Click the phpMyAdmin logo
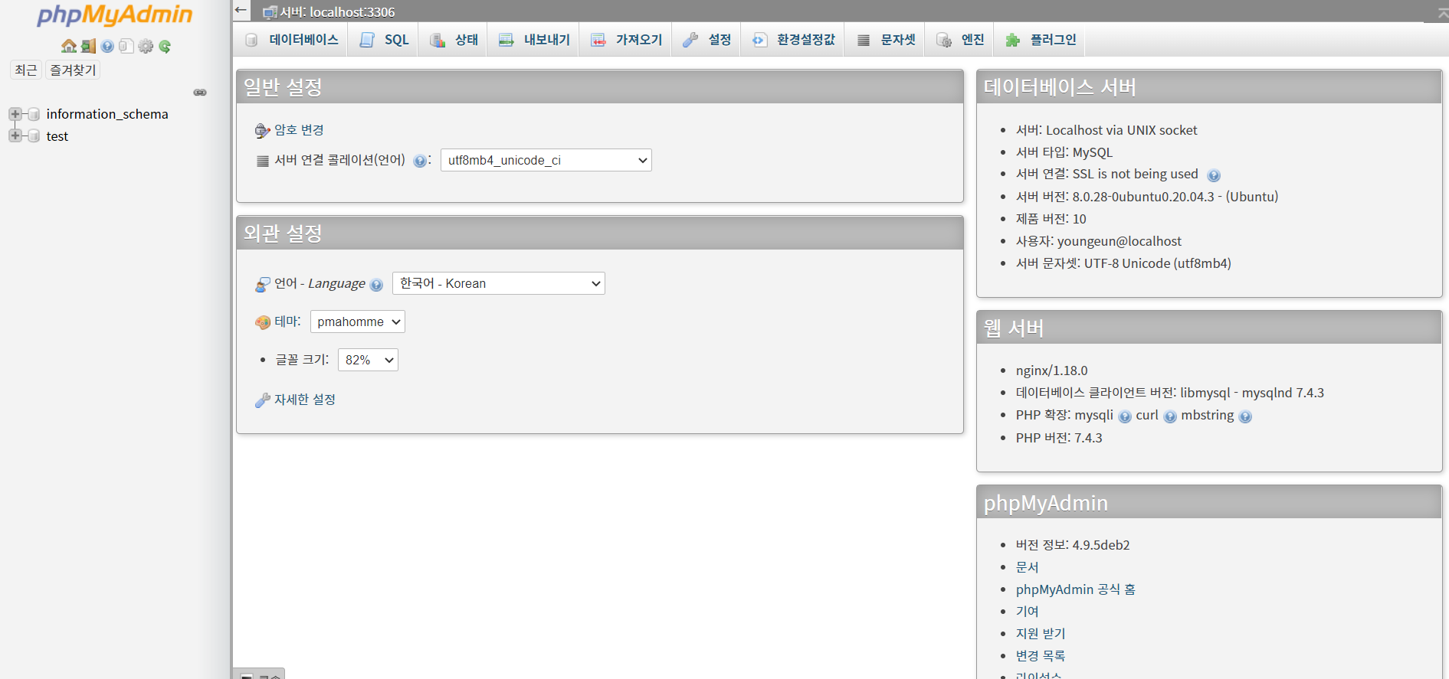This screenshot has width=1449, height=679. 115,15
